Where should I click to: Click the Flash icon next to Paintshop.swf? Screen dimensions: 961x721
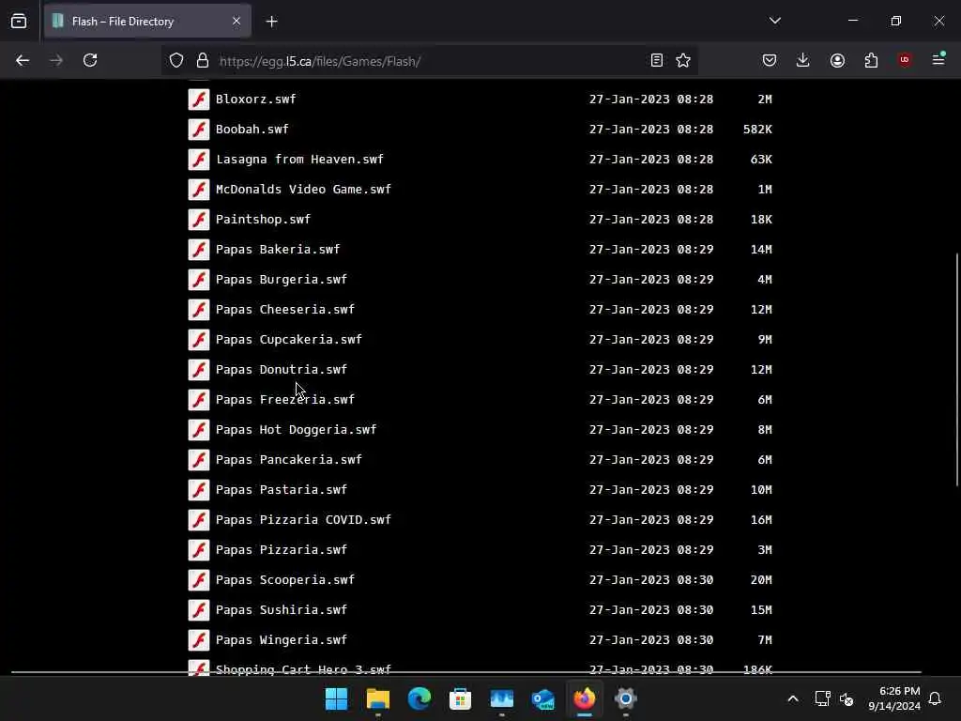199,220
